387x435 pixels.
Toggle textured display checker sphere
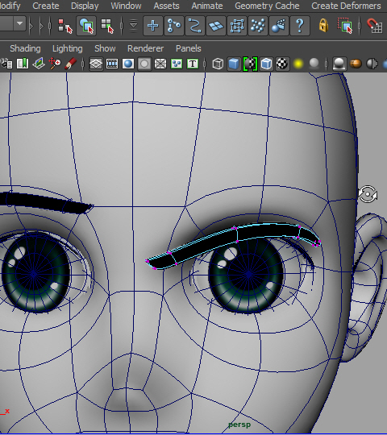coord(282,64)
